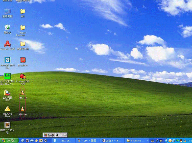This screenshot has height=143, width=192.
Task: Select the Final Fantasy folder icon
Action: [23, 31]
